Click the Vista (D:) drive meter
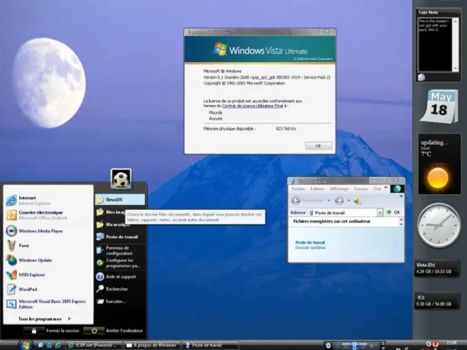This screenshot has height=350, width=467. (x=436, y=268)
